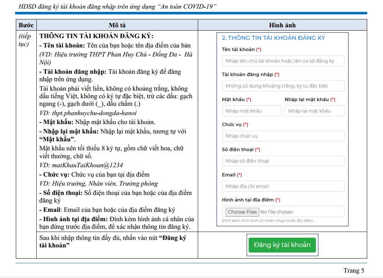Click the green Đăng ký tài khoản button
Viewport: 383px width, 278px height.
pyautogui.click(x=282, y=245)
